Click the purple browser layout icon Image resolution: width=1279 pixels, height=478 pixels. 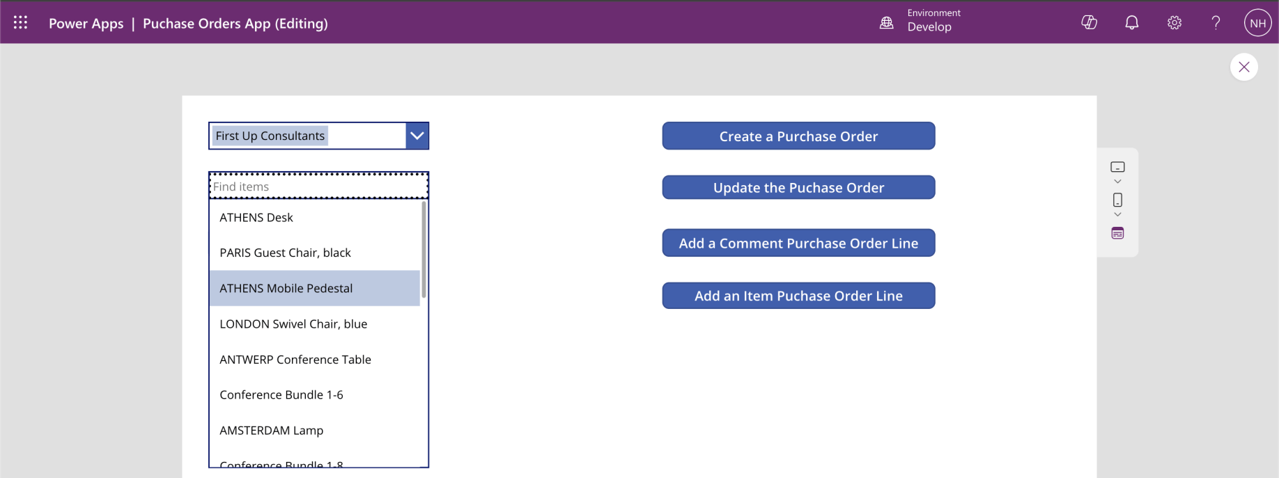point(1117,233)
